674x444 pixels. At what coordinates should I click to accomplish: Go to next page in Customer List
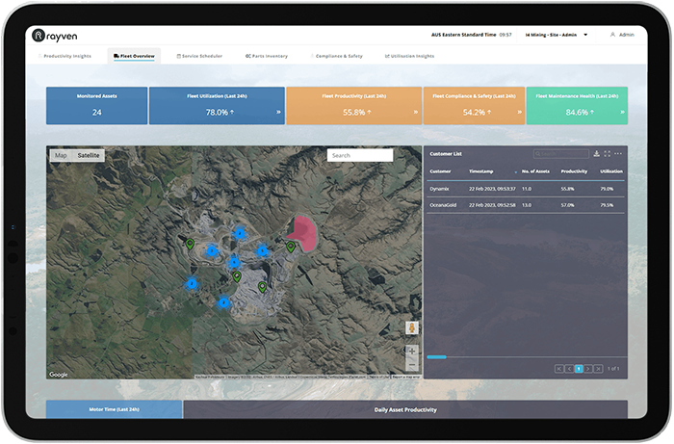[x=588, y=369]
